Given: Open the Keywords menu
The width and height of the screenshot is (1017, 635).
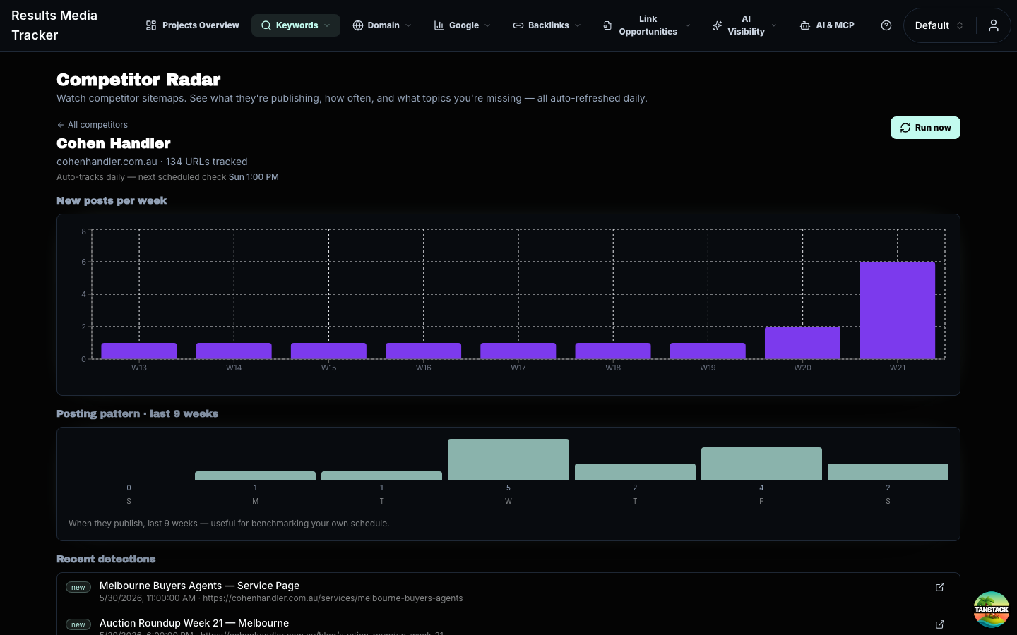Looking at the screenshot, I should (296, 25).
